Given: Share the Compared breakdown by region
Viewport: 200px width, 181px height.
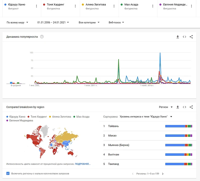Looking at the screenshot, I should point(191,107).
